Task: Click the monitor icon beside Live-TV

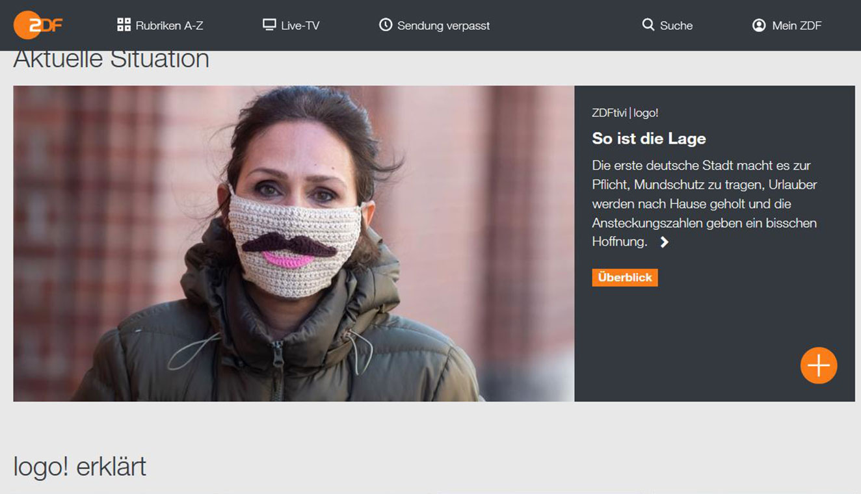Action: click(269, 25)
